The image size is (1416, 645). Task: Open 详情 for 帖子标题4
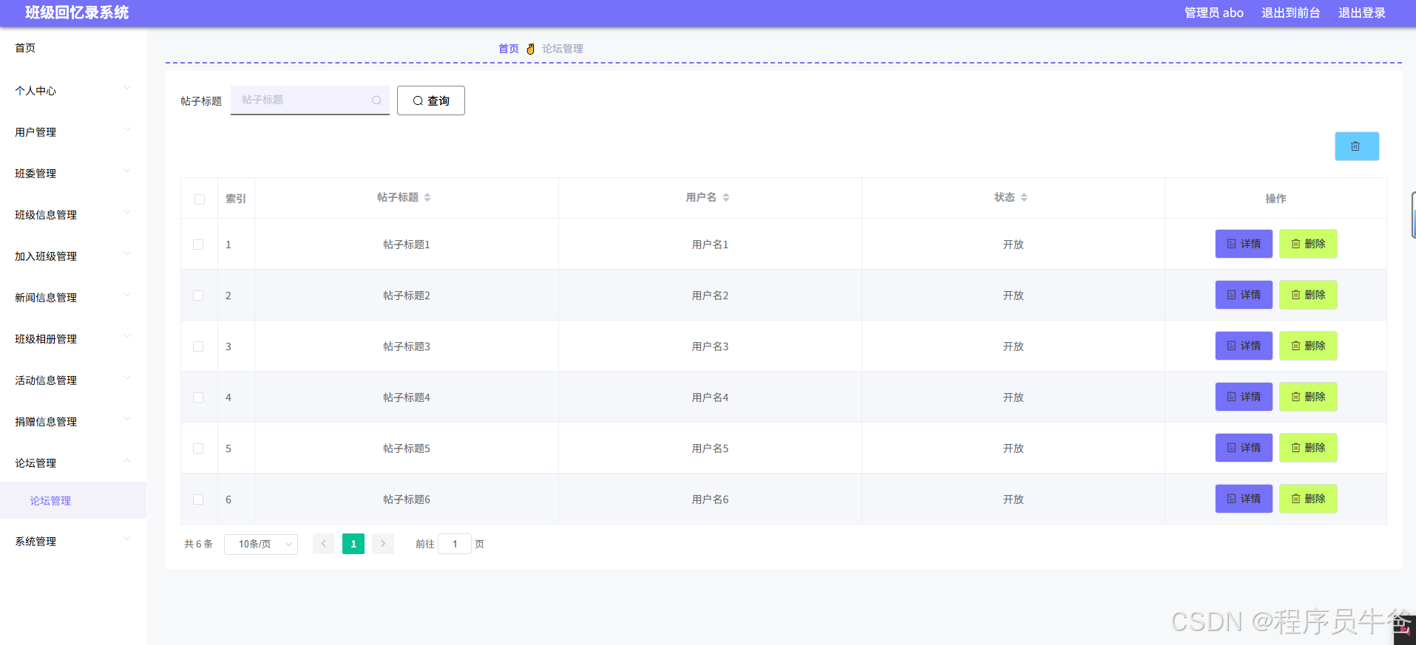[1244, 397]
